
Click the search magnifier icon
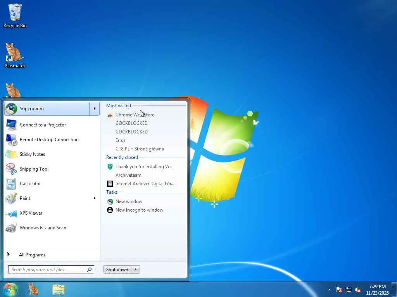(x=90, y=270)
